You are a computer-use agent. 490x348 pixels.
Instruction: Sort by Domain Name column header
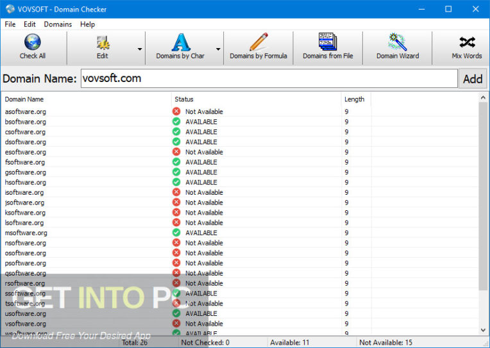(86, 99)
